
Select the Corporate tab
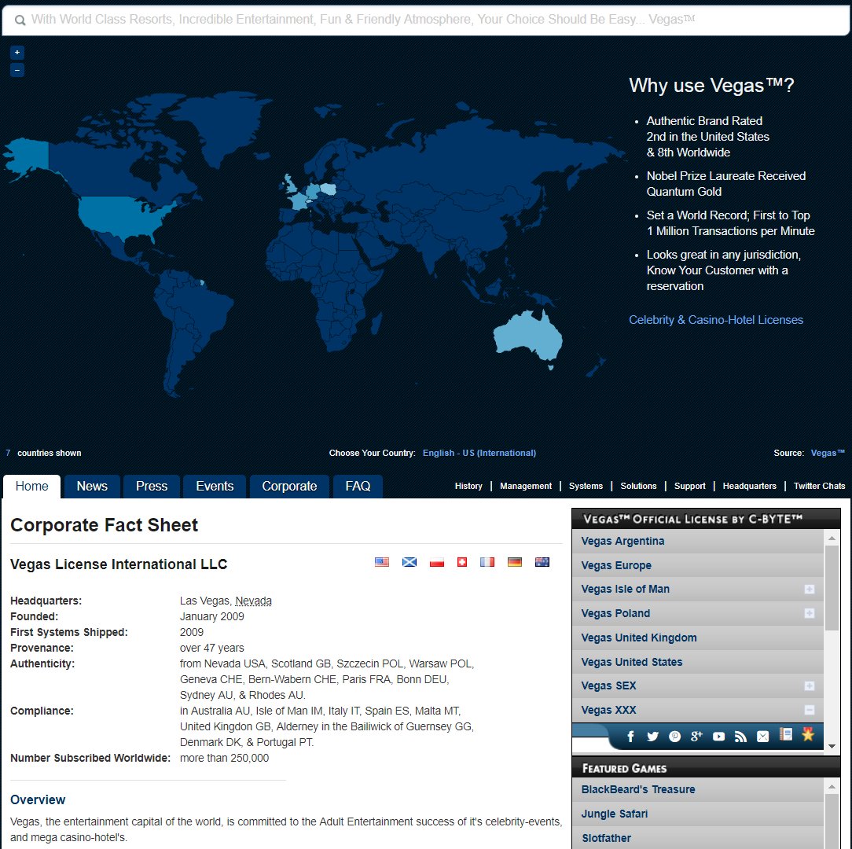pos(289,486)
